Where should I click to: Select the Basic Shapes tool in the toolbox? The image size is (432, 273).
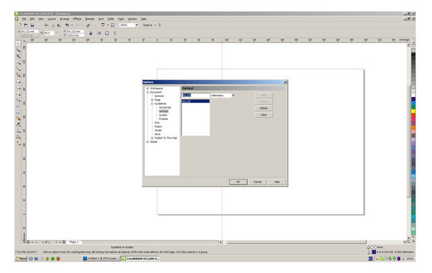(18, 100)
